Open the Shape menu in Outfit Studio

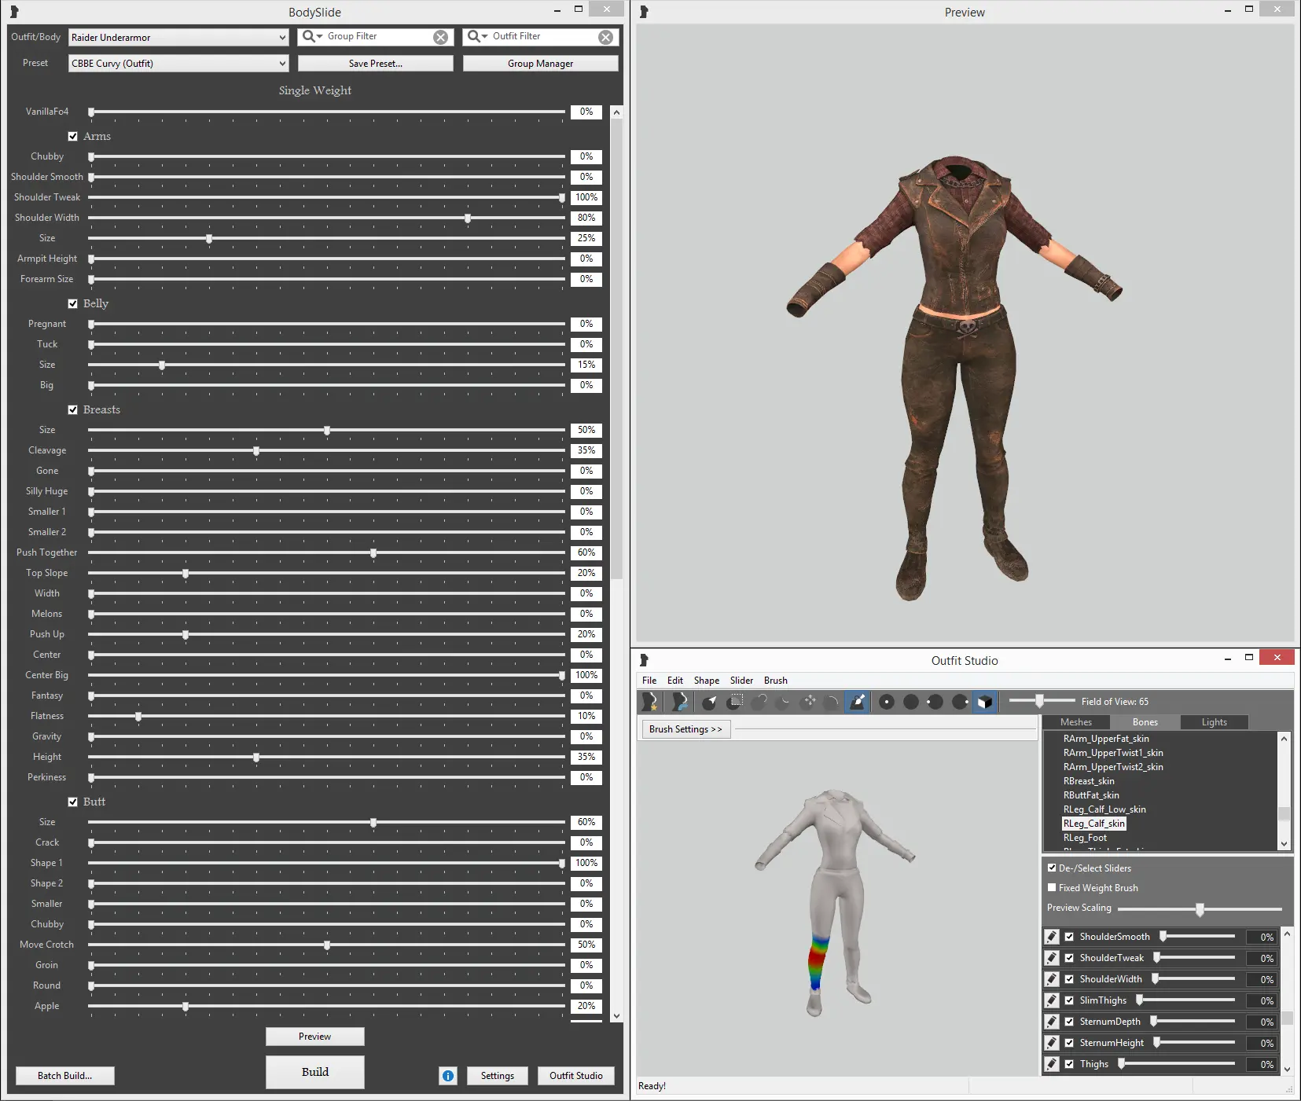pyautogui.click(x=707, y=680)
